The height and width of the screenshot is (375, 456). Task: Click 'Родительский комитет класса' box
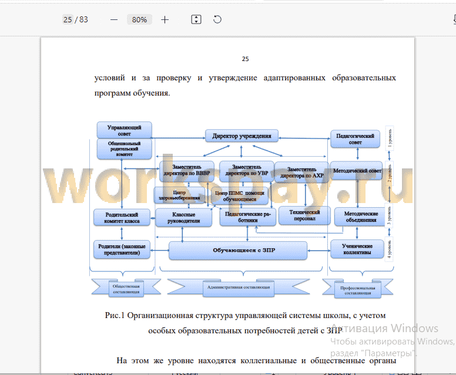[x=122, y=218]
